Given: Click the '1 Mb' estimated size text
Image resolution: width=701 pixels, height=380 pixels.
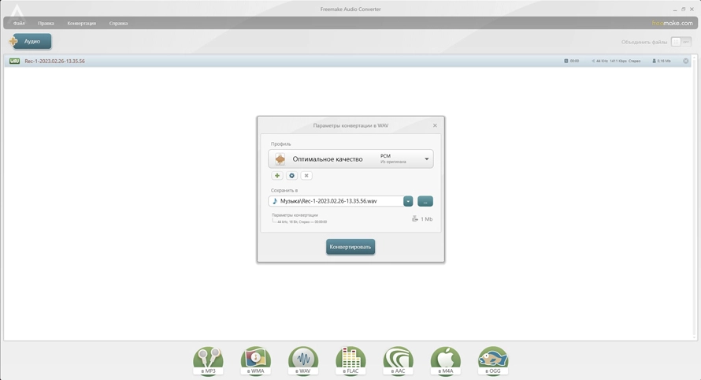Looking at the screenshot, I should [426, 219].
